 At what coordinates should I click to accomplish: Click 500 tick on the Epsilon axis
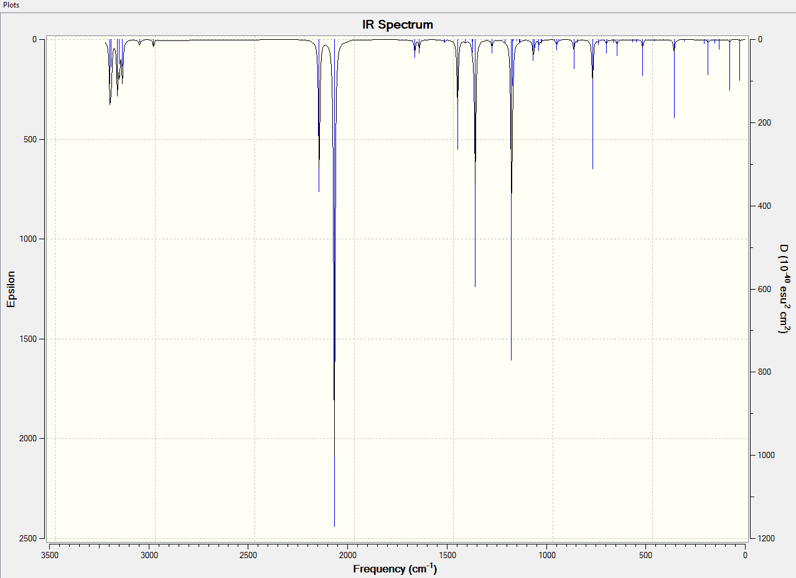(x=31, y=139)
